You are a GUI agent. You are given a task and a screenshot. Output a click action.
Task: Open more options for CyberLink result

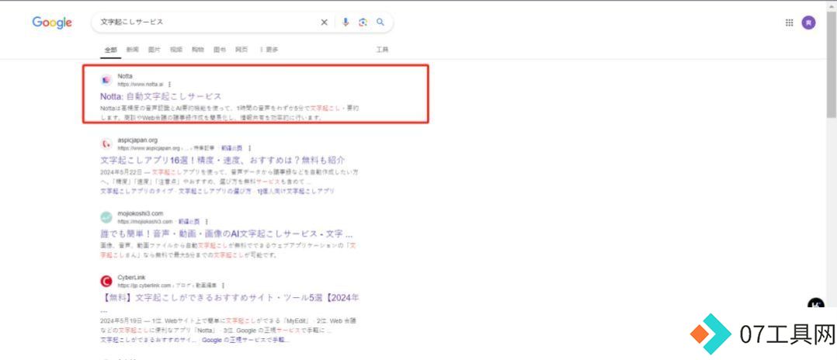coord(223,286)
